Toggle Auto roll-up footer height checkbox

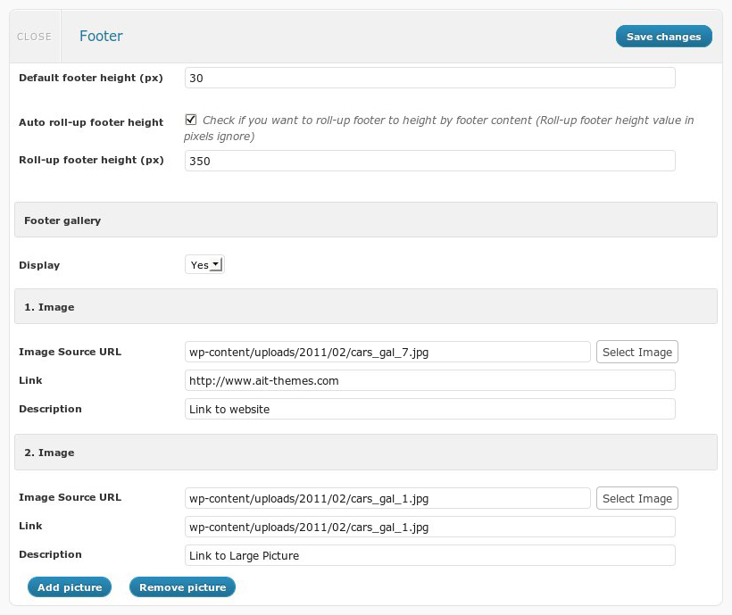[190, 120]
